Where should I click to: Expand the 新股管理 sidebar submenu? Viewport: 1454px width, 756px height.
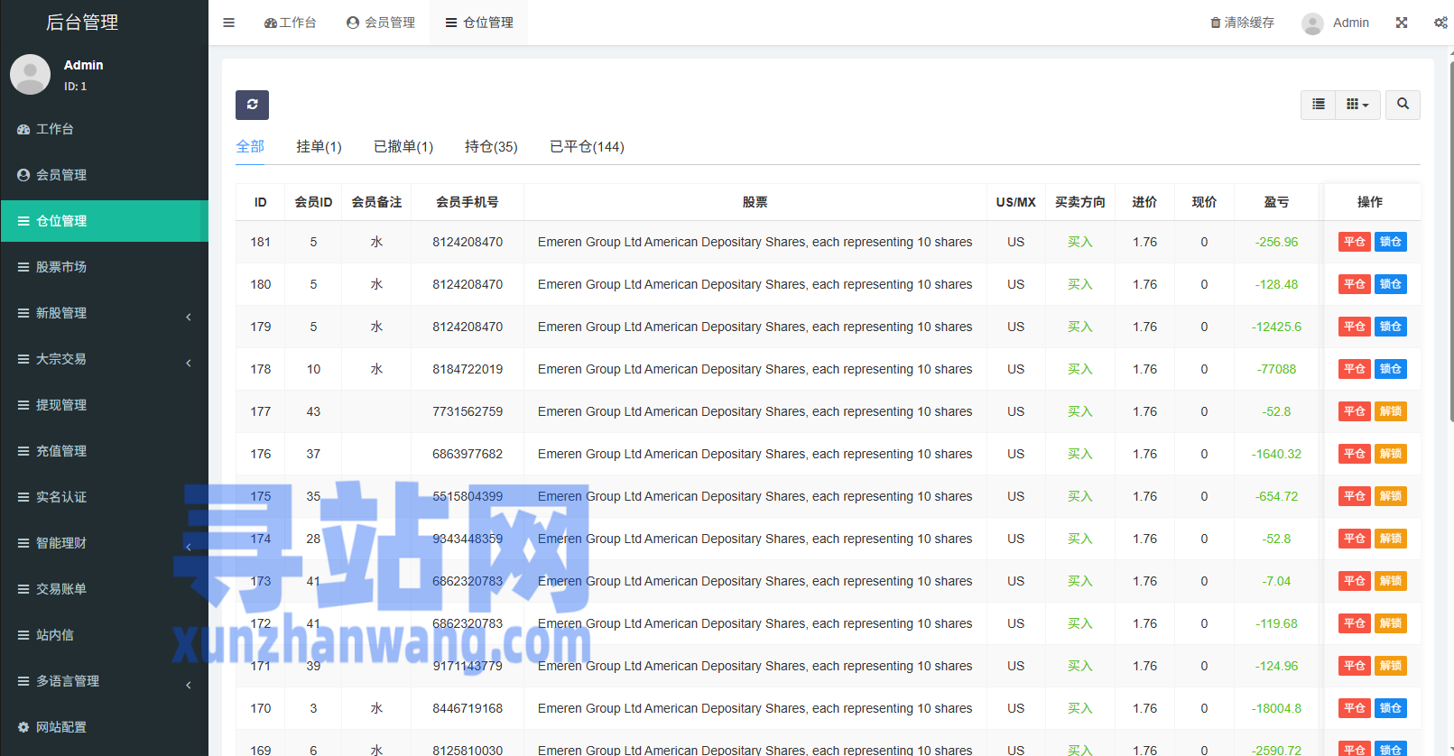pos(104,313)
